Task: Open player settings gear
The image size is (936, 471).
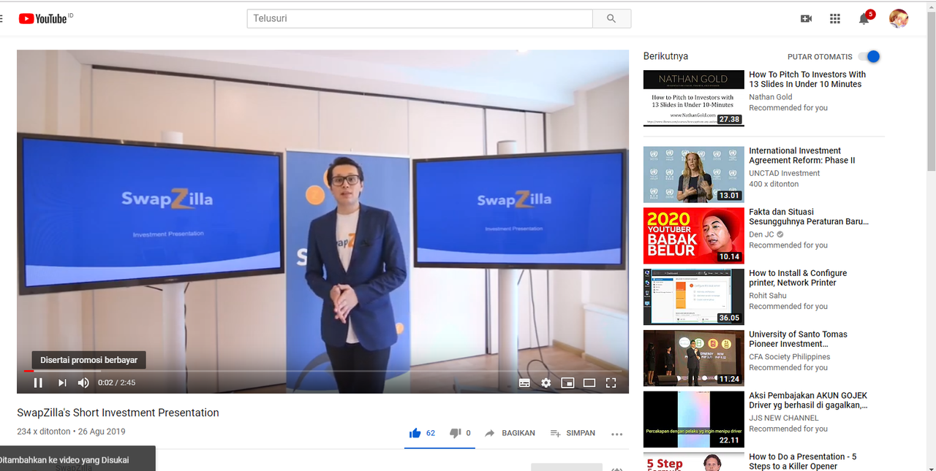Action: 546,383
